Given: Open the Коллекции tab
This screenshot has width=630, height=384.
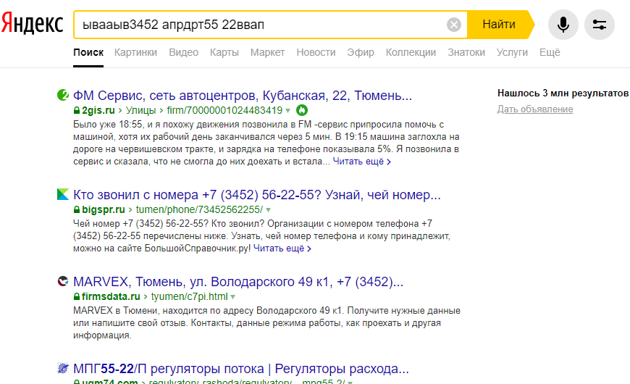Looking at the screenshot, I should click(411, 52).
